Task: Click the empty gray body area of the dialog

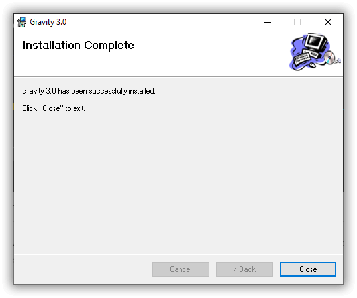Action: pos(179,178)
